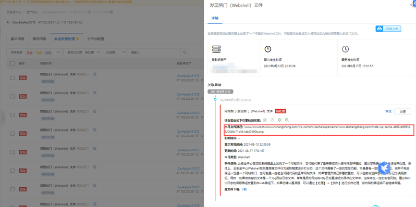The width and height of the screenshot is (416, 207).
Task: Open the 云平台配置 tab
Action: coord(96,38)
